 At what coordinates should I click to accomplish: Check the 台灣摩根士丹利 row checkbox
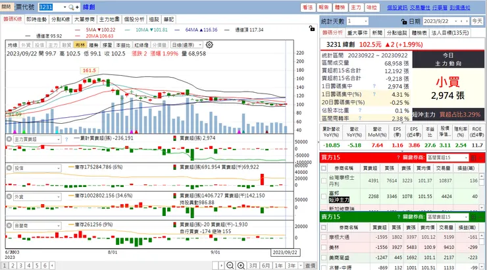[324, 180]
